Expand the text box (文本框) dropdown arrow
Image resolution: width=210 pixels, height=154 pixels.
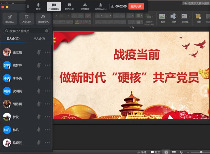pos(189,16)
